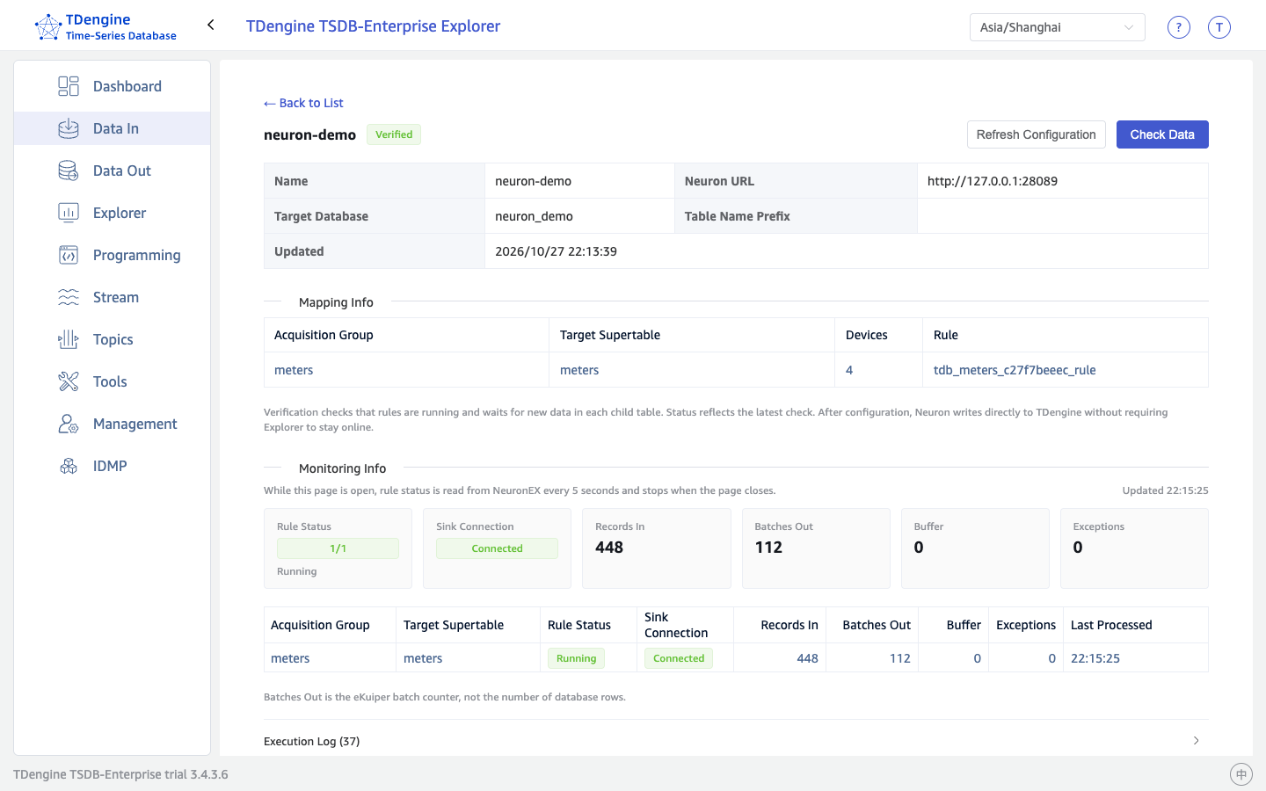
Task: Click the Connected badge in Sink Connection card
Action: 497,548
